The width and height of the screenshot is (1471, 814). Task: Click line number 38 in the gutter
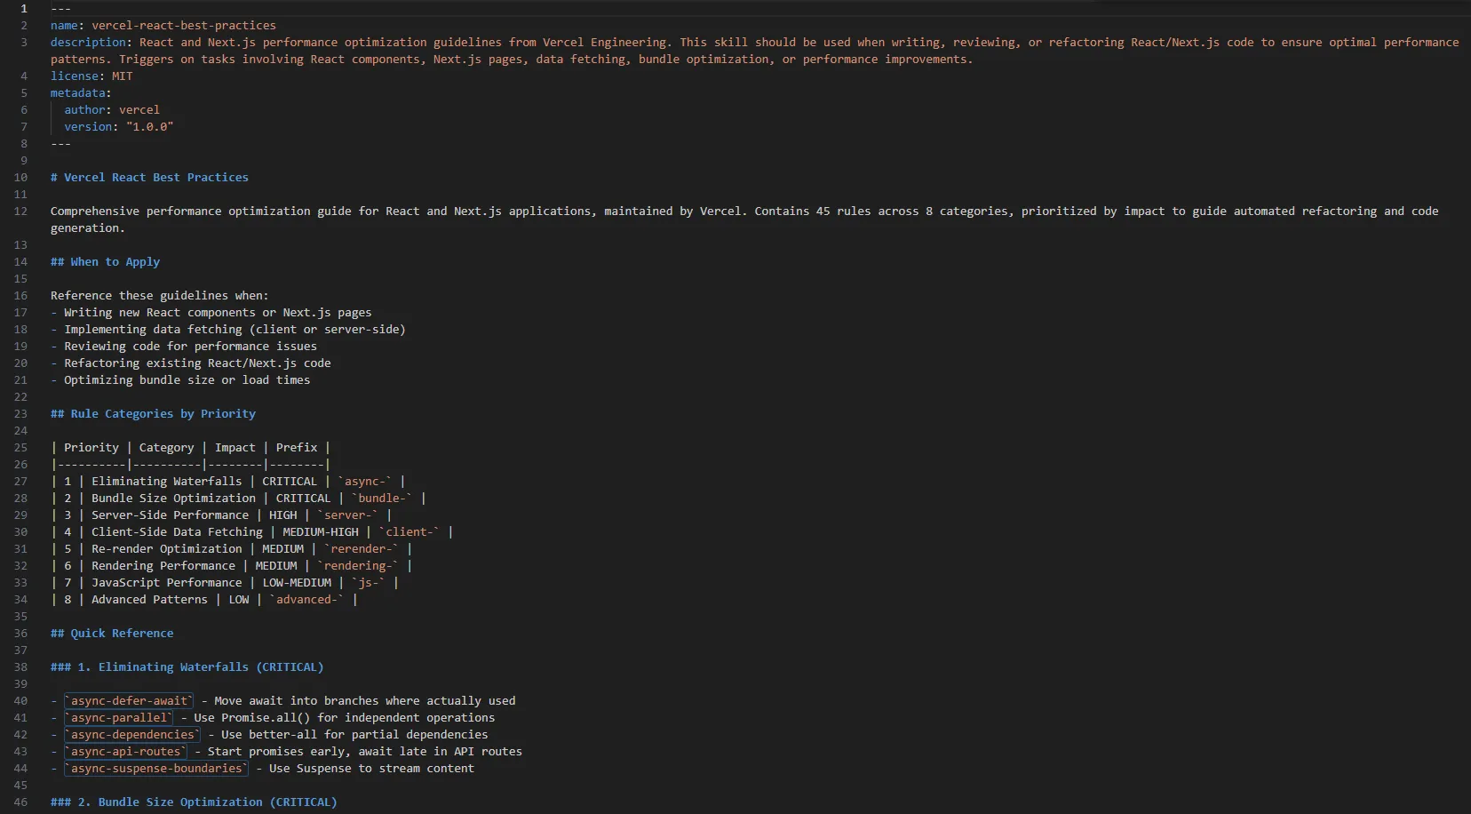coord(20,667)
